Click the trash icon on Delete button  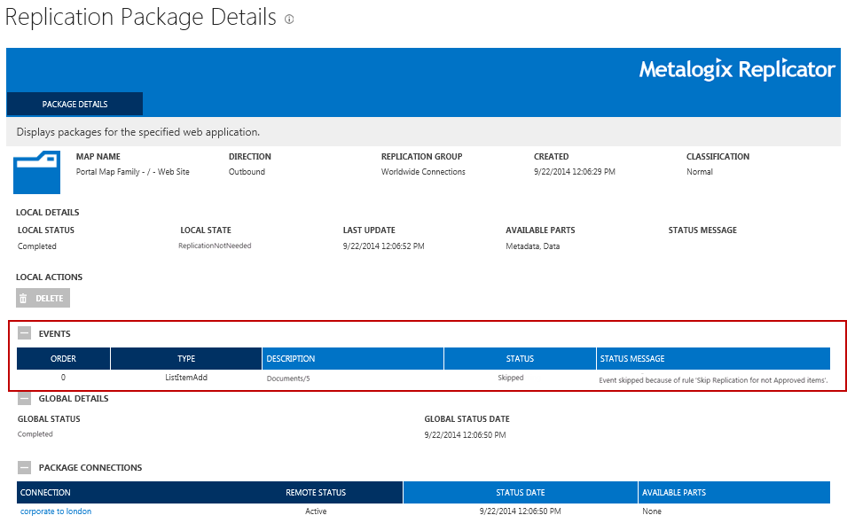click(x=24, y=299)
